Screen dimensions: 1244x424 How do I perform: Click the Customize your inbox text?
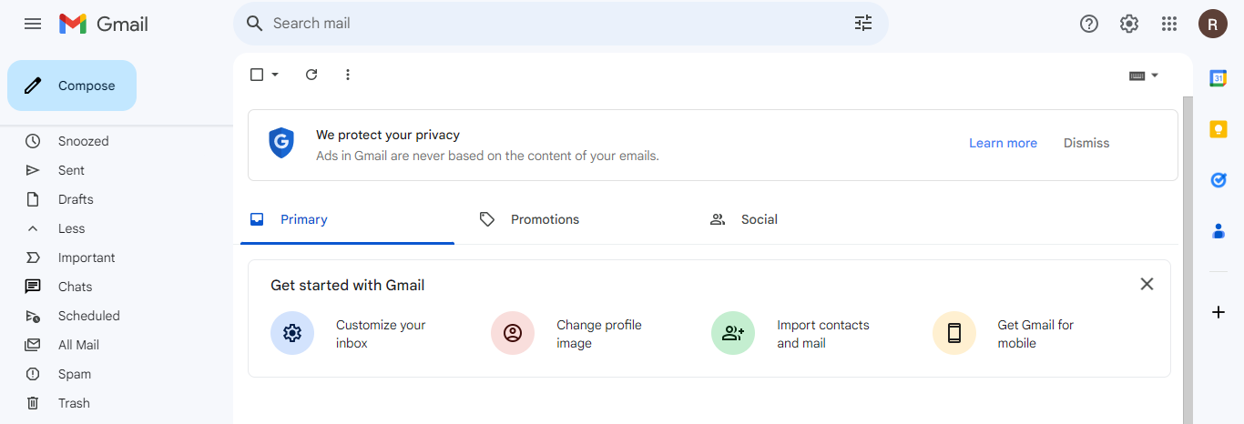381,334
